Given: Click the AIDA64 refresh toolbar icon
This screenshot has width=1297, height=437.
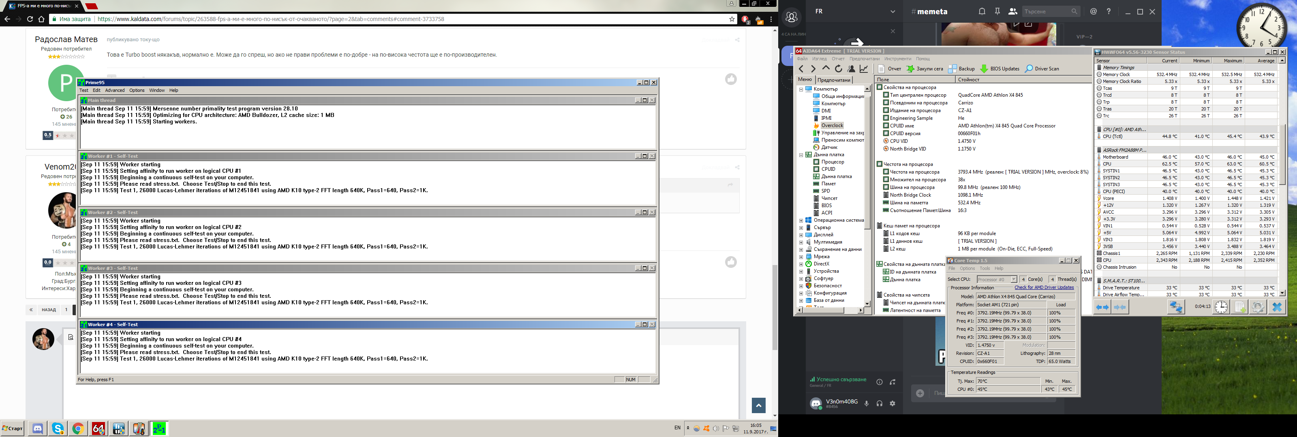Looking at the screenshot, I should click(x=838, y=69).
